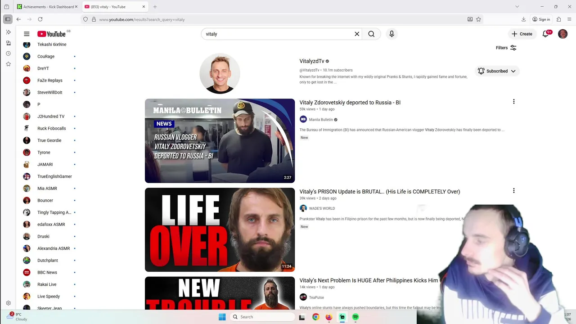Open sidebar bookmarks star icon

point(8,64)
